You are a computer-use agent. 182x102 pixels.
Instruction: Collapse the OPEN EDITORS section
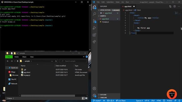tap(99, 10)
